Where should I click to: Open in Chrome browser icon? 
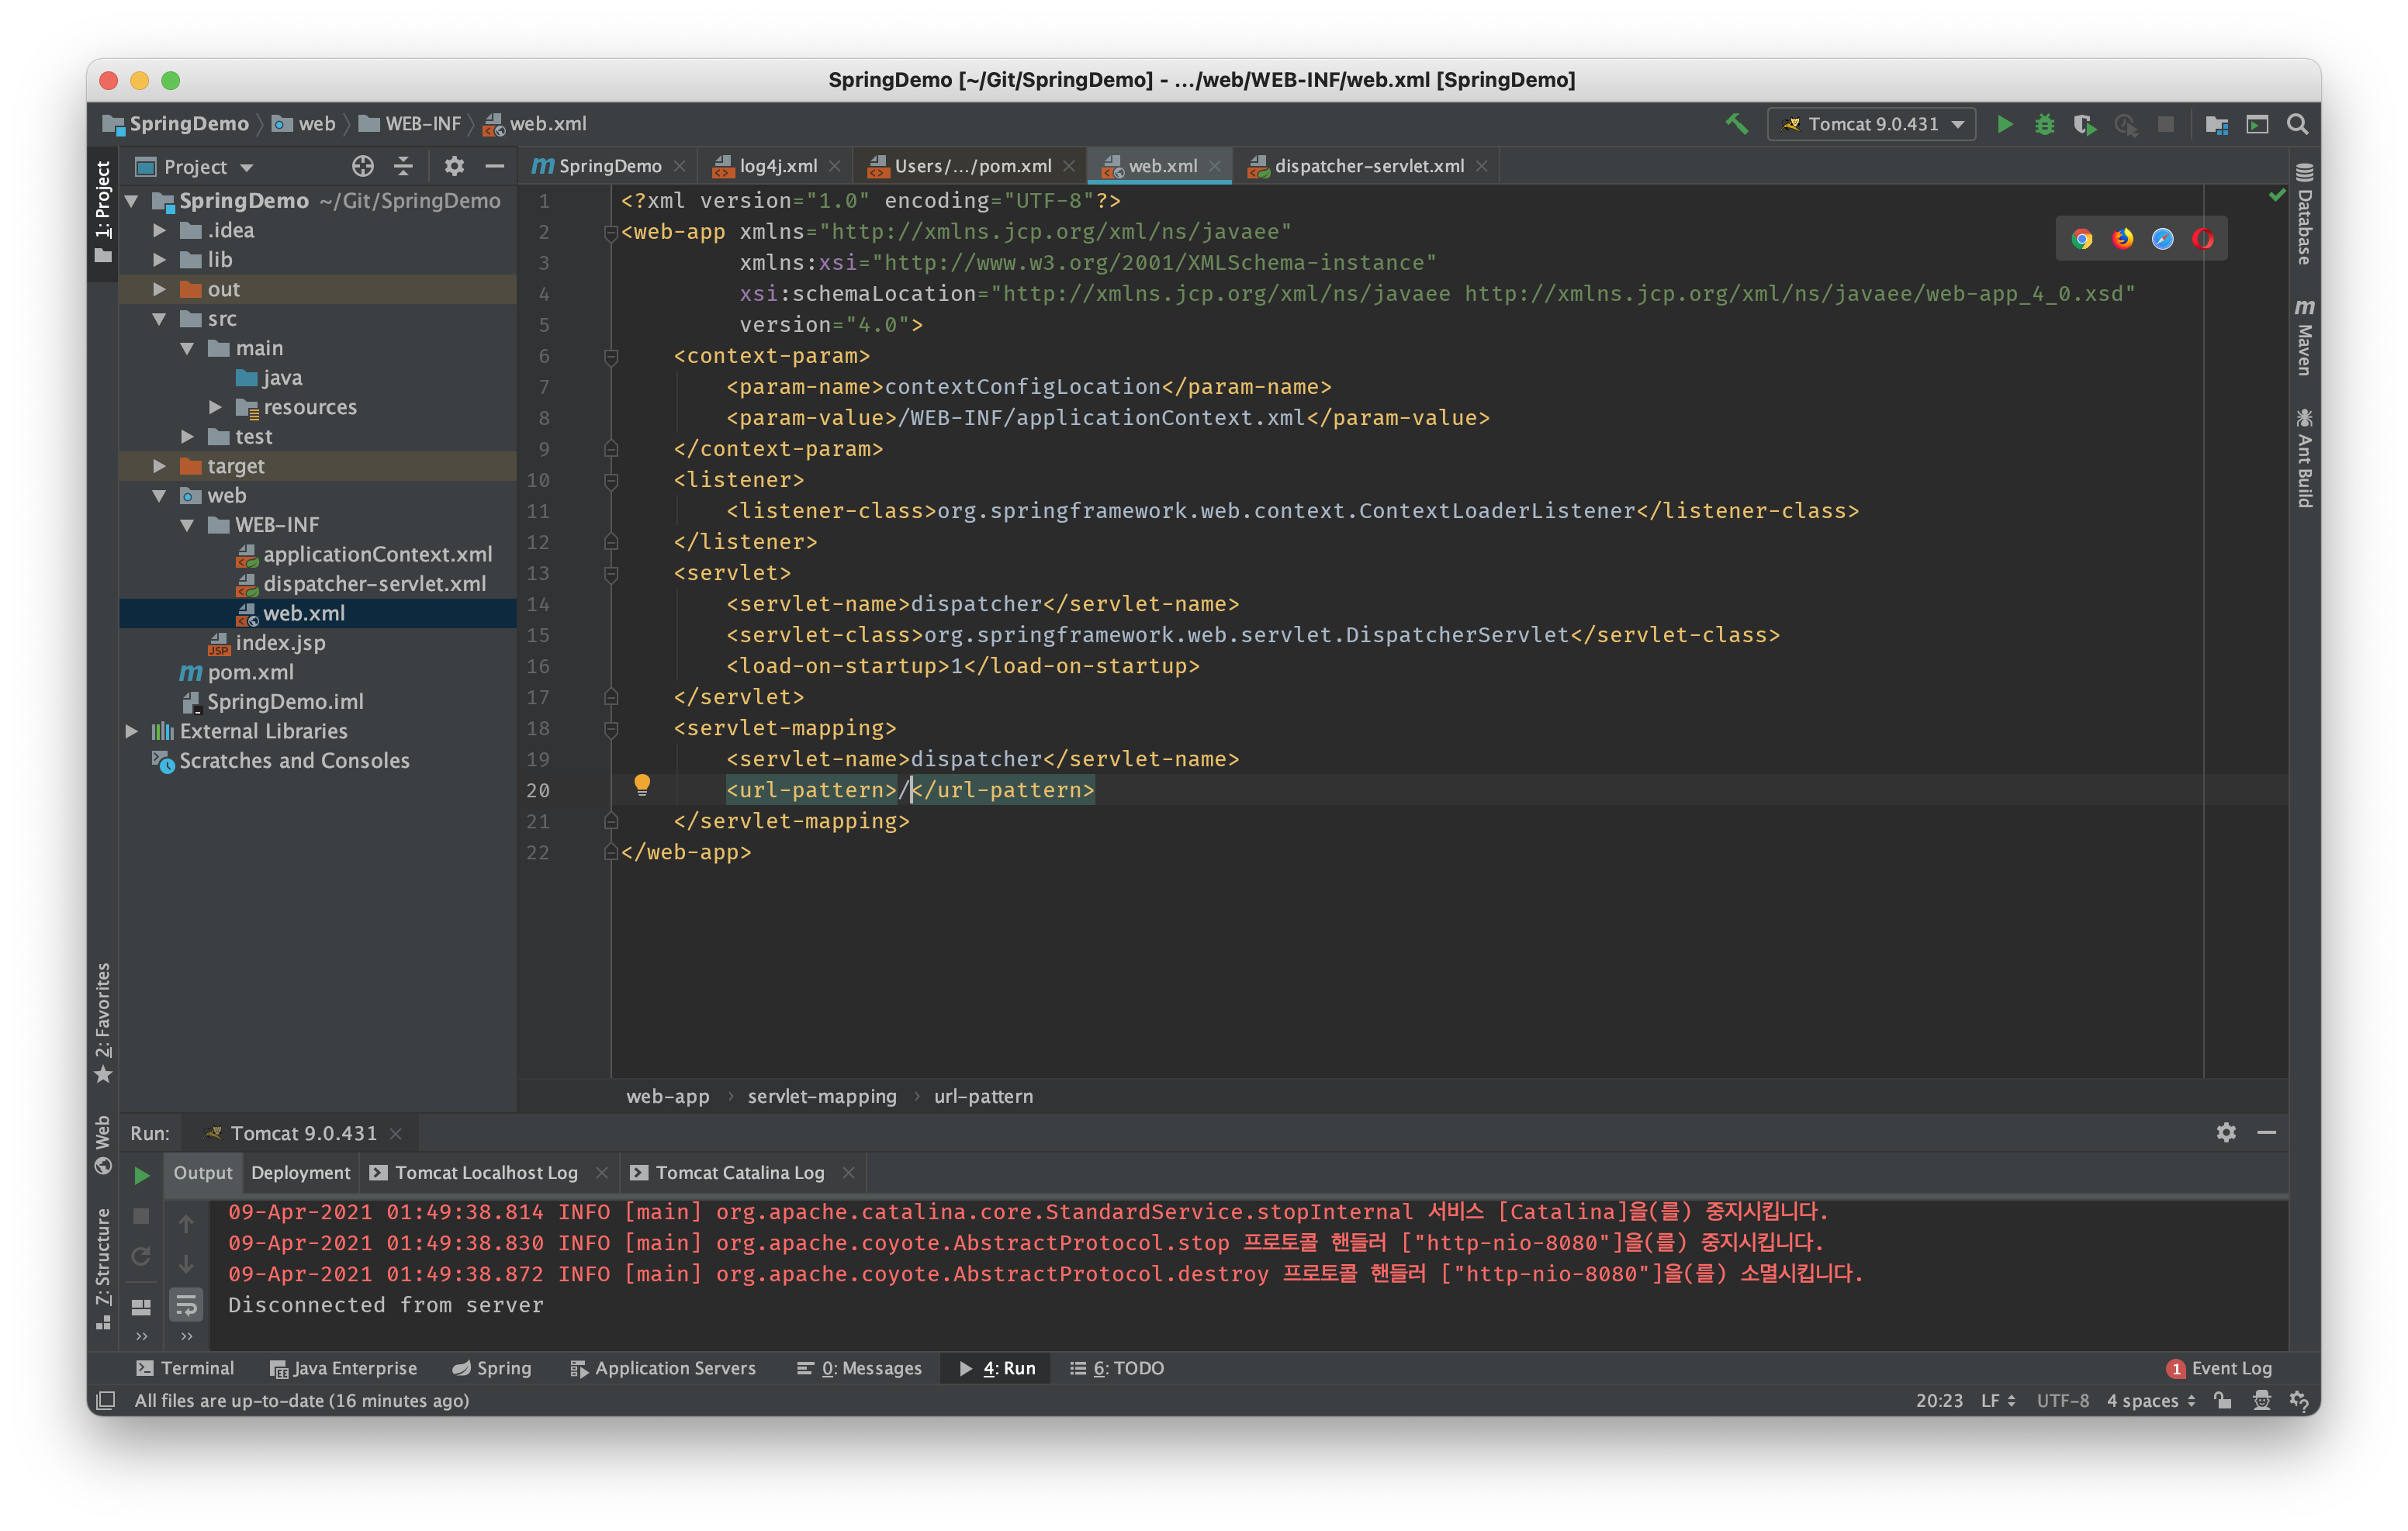pos(2082,239)
